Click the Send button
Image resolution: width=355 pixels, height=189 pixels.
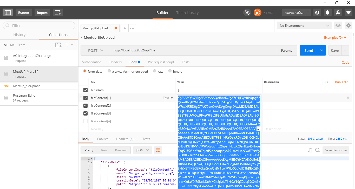308,50
